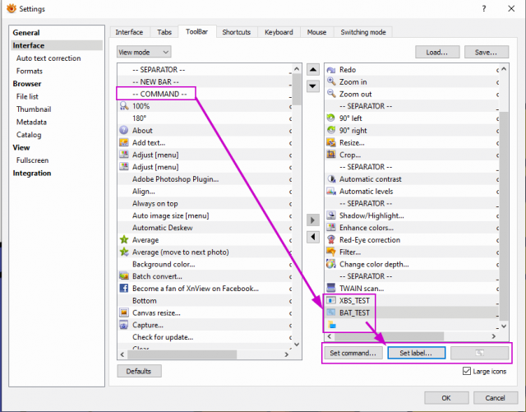The image size is (526, 412).
Task: Select the Facebook icon in commands list
Action: coord(124,288)
